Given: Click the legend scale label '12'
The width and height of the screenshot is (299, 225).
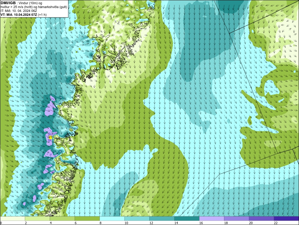Looking at the screenshot, I should click(x=151, y=223).
